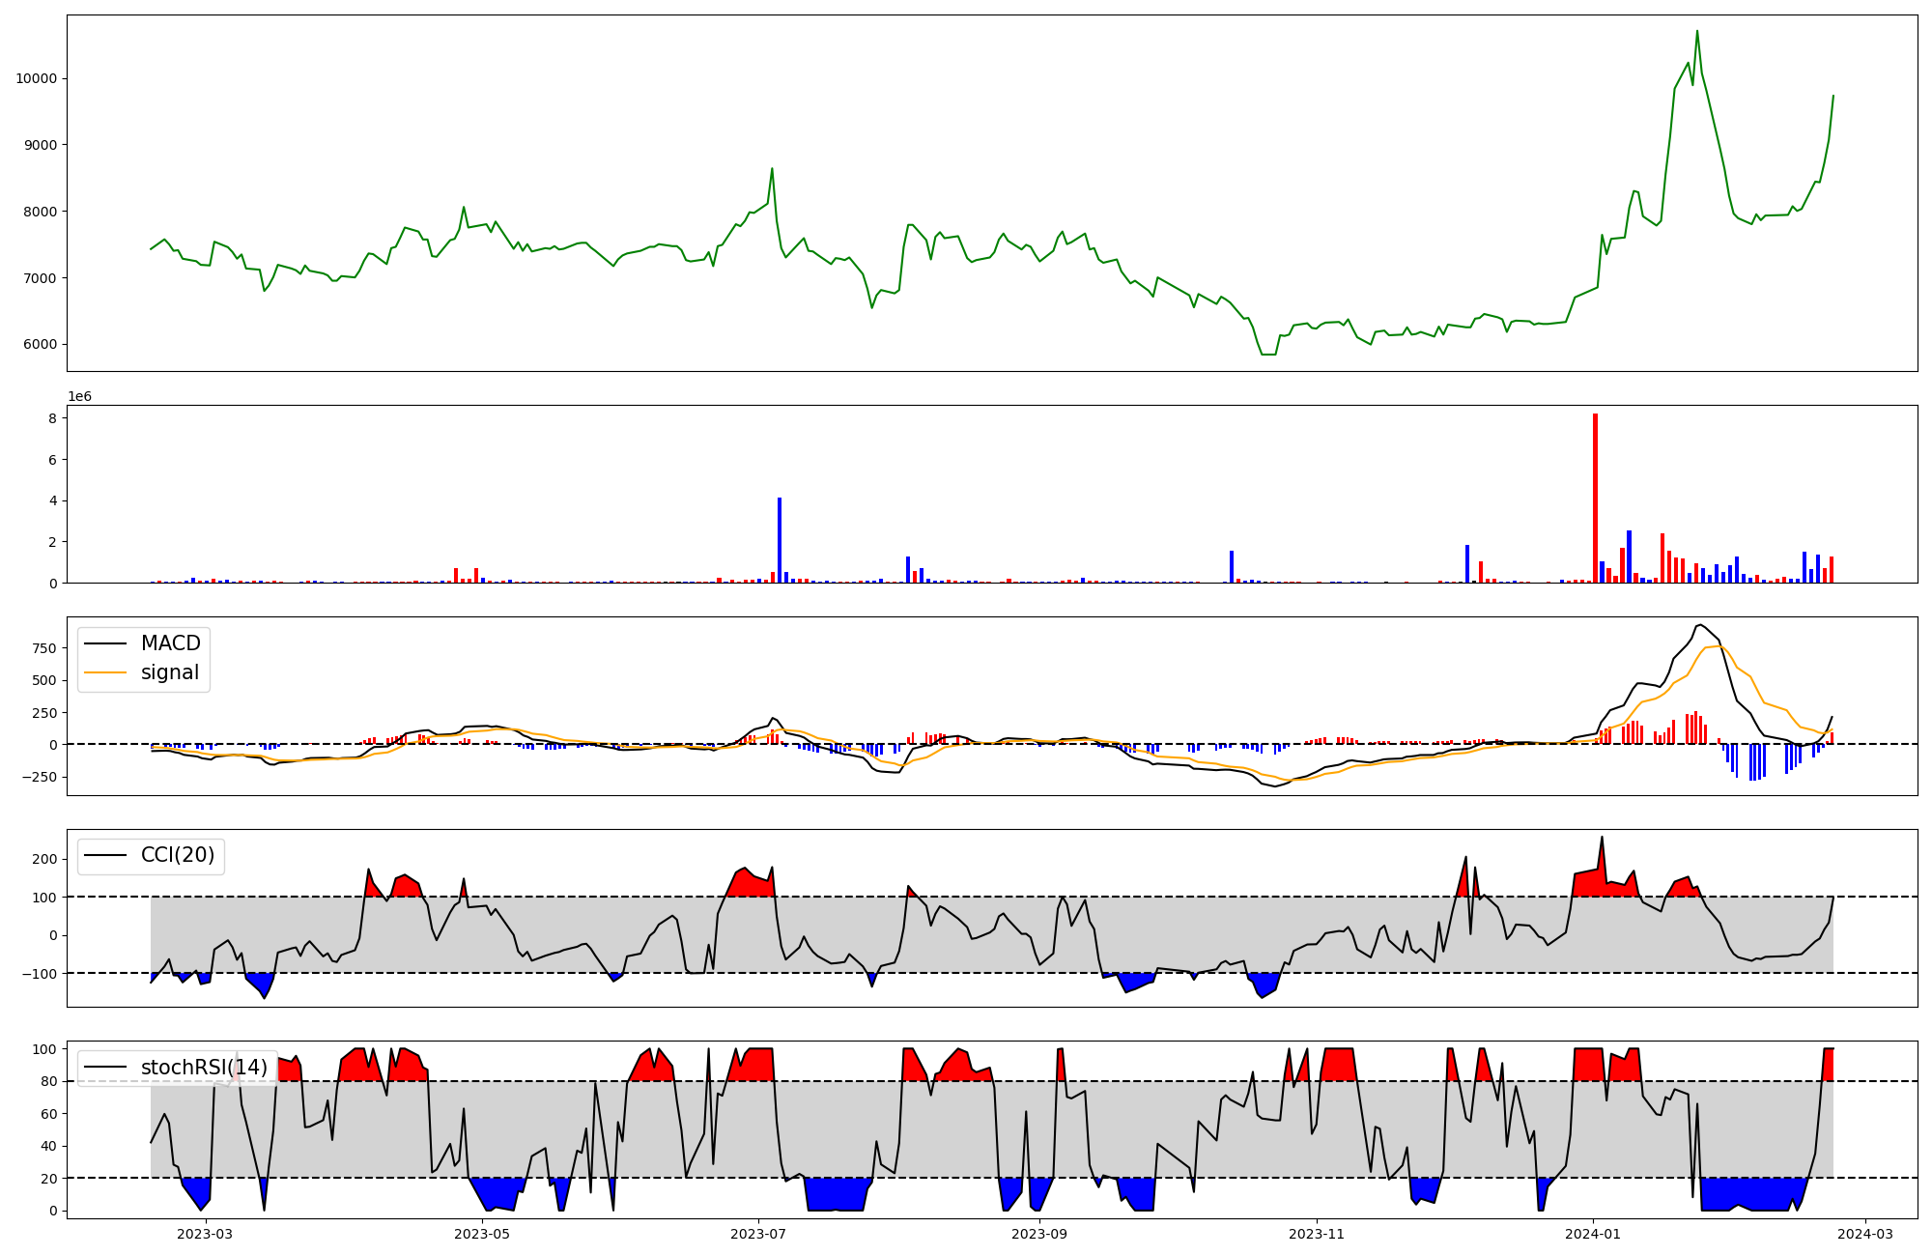Screen dimensions: 1932x1256
Task: Click the stochRSI(14) legend entry
Action: [x=204, y=1067]
